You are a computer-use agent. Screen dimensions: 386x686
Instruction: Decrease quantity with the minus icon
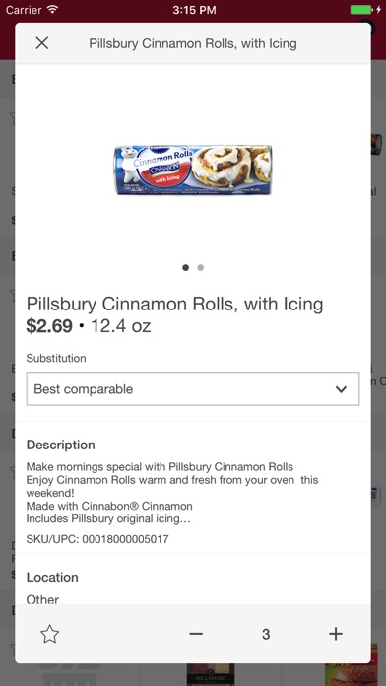point(196,634)
